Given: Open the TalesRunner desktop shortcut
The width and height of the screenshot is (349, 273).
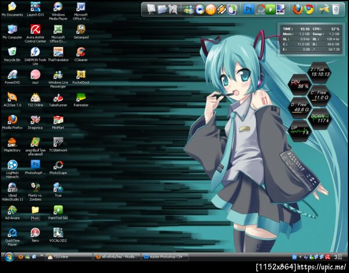Looking at the screenshot, I should tap(58, 100).
